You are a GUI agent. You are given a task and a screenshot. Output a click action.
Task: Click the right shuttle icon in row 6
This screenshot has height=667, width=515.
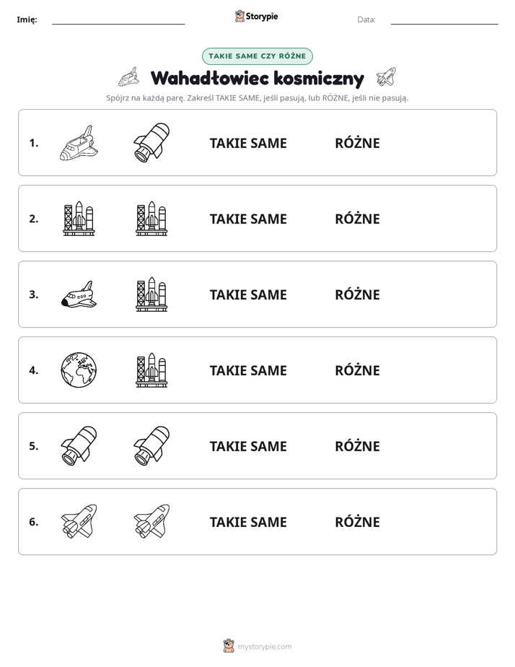151,521
